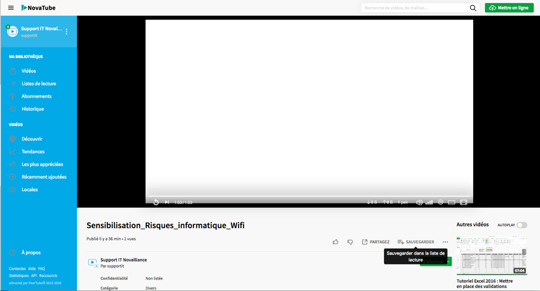Click the video progress bar
This screenshot has height=291, width=540.
point(309,197)
